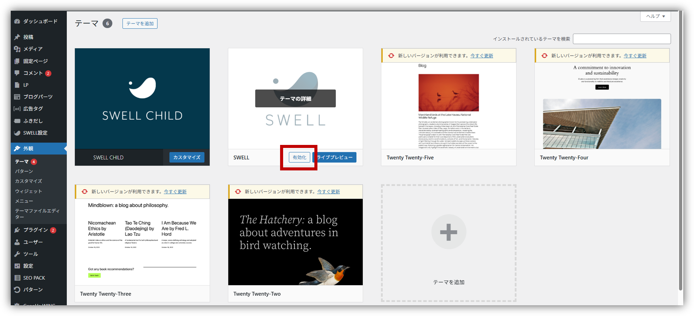The image size is (694, 316).
Task: Click the Twenty Twenty-Four theme thumbnail
Action: (602, 106)
